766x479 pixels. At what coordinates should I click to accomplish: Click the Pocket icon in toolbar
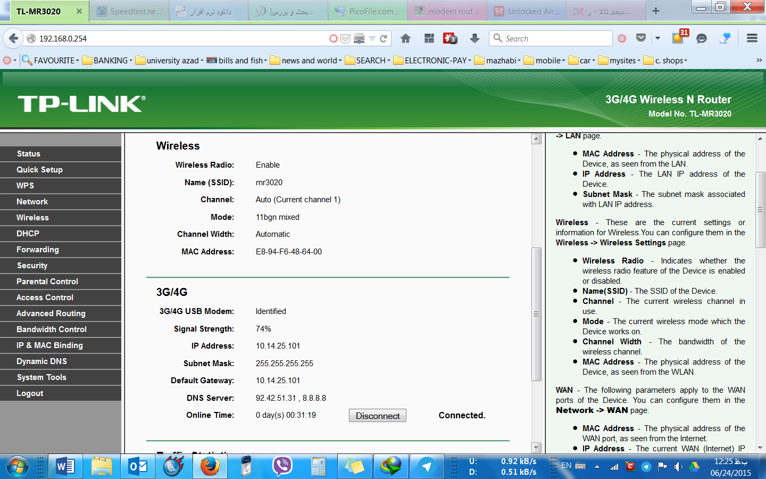point(641,38)
